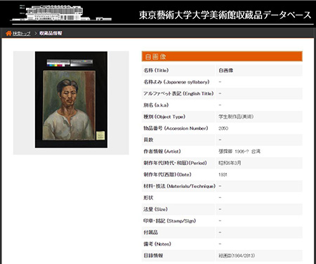Viewport: 316px width, 264px height.
Task: Click the period value 昭和06年3月
Action: (230, 163)
